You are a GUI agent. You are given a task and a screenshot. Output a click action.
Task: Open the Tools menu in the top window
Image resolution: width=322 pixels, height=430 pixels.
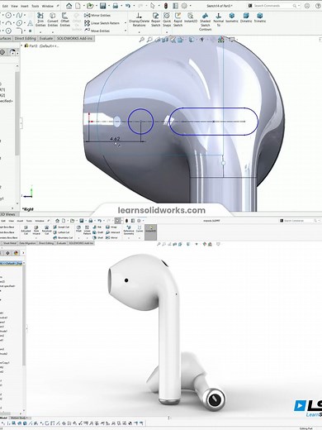click(x=36, y=6)
